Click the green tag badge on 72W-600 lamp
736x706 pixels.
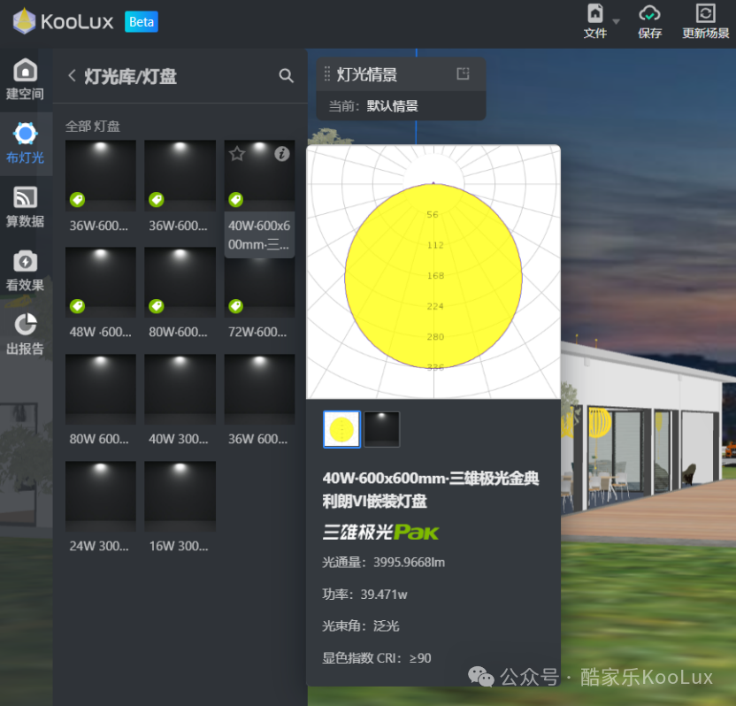(x=235, y=306)
